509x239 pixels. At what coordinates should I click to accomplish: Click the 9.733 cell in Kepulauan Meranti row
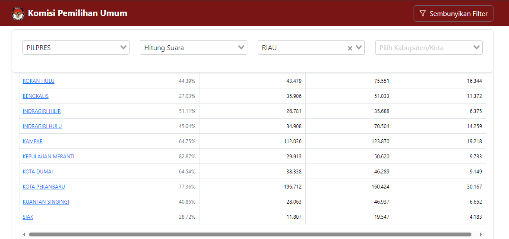click(439, 156)
